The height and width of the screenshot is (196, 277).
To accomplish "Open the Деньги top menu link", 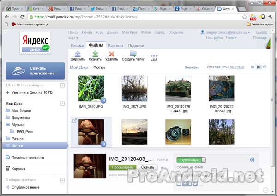I will coord(113,32).
